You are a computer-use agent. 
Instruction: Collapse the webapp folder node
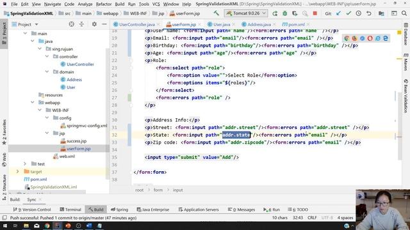pyautogui.click(x=33, y=102)
